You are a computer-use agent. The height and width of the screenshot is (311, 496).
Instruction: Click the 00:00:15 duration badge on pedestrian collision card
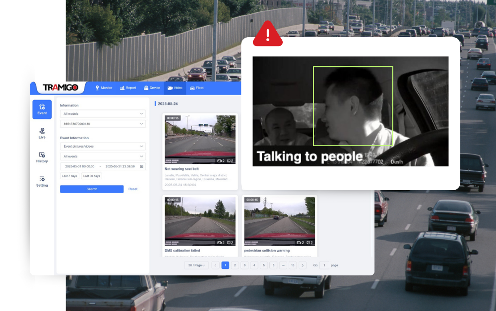point(252,200)
